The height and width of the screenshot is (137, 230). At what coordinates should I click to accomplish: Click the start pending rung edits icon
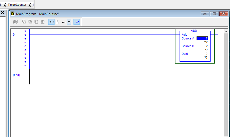[x=15, y=22]
